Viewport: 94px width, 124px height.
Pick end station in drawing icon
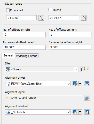[84, 18]
